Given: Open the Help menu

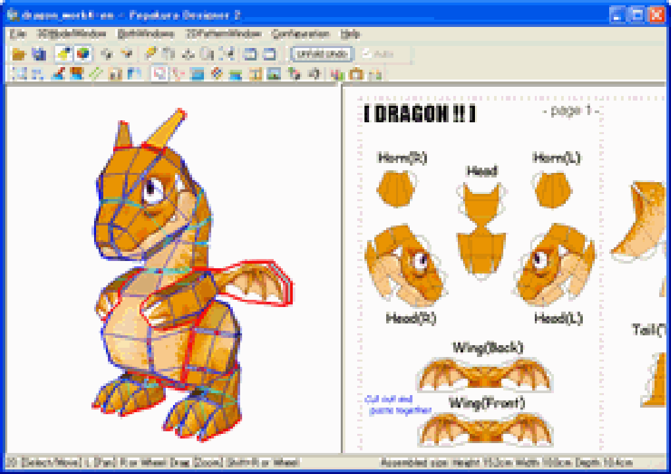Looking at the screenshot, I should click(x=350, y=34).
